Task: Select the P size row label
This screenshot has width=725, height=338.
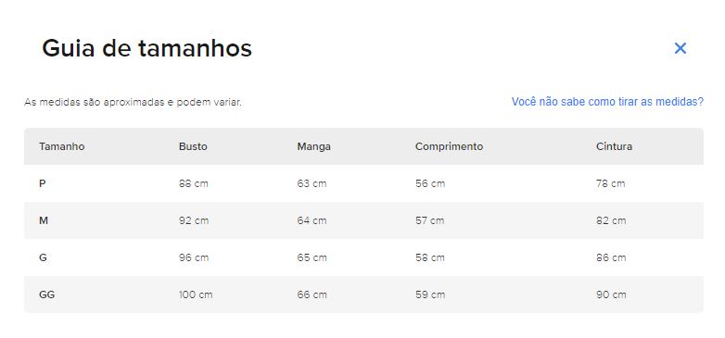Action: [42, 183]
